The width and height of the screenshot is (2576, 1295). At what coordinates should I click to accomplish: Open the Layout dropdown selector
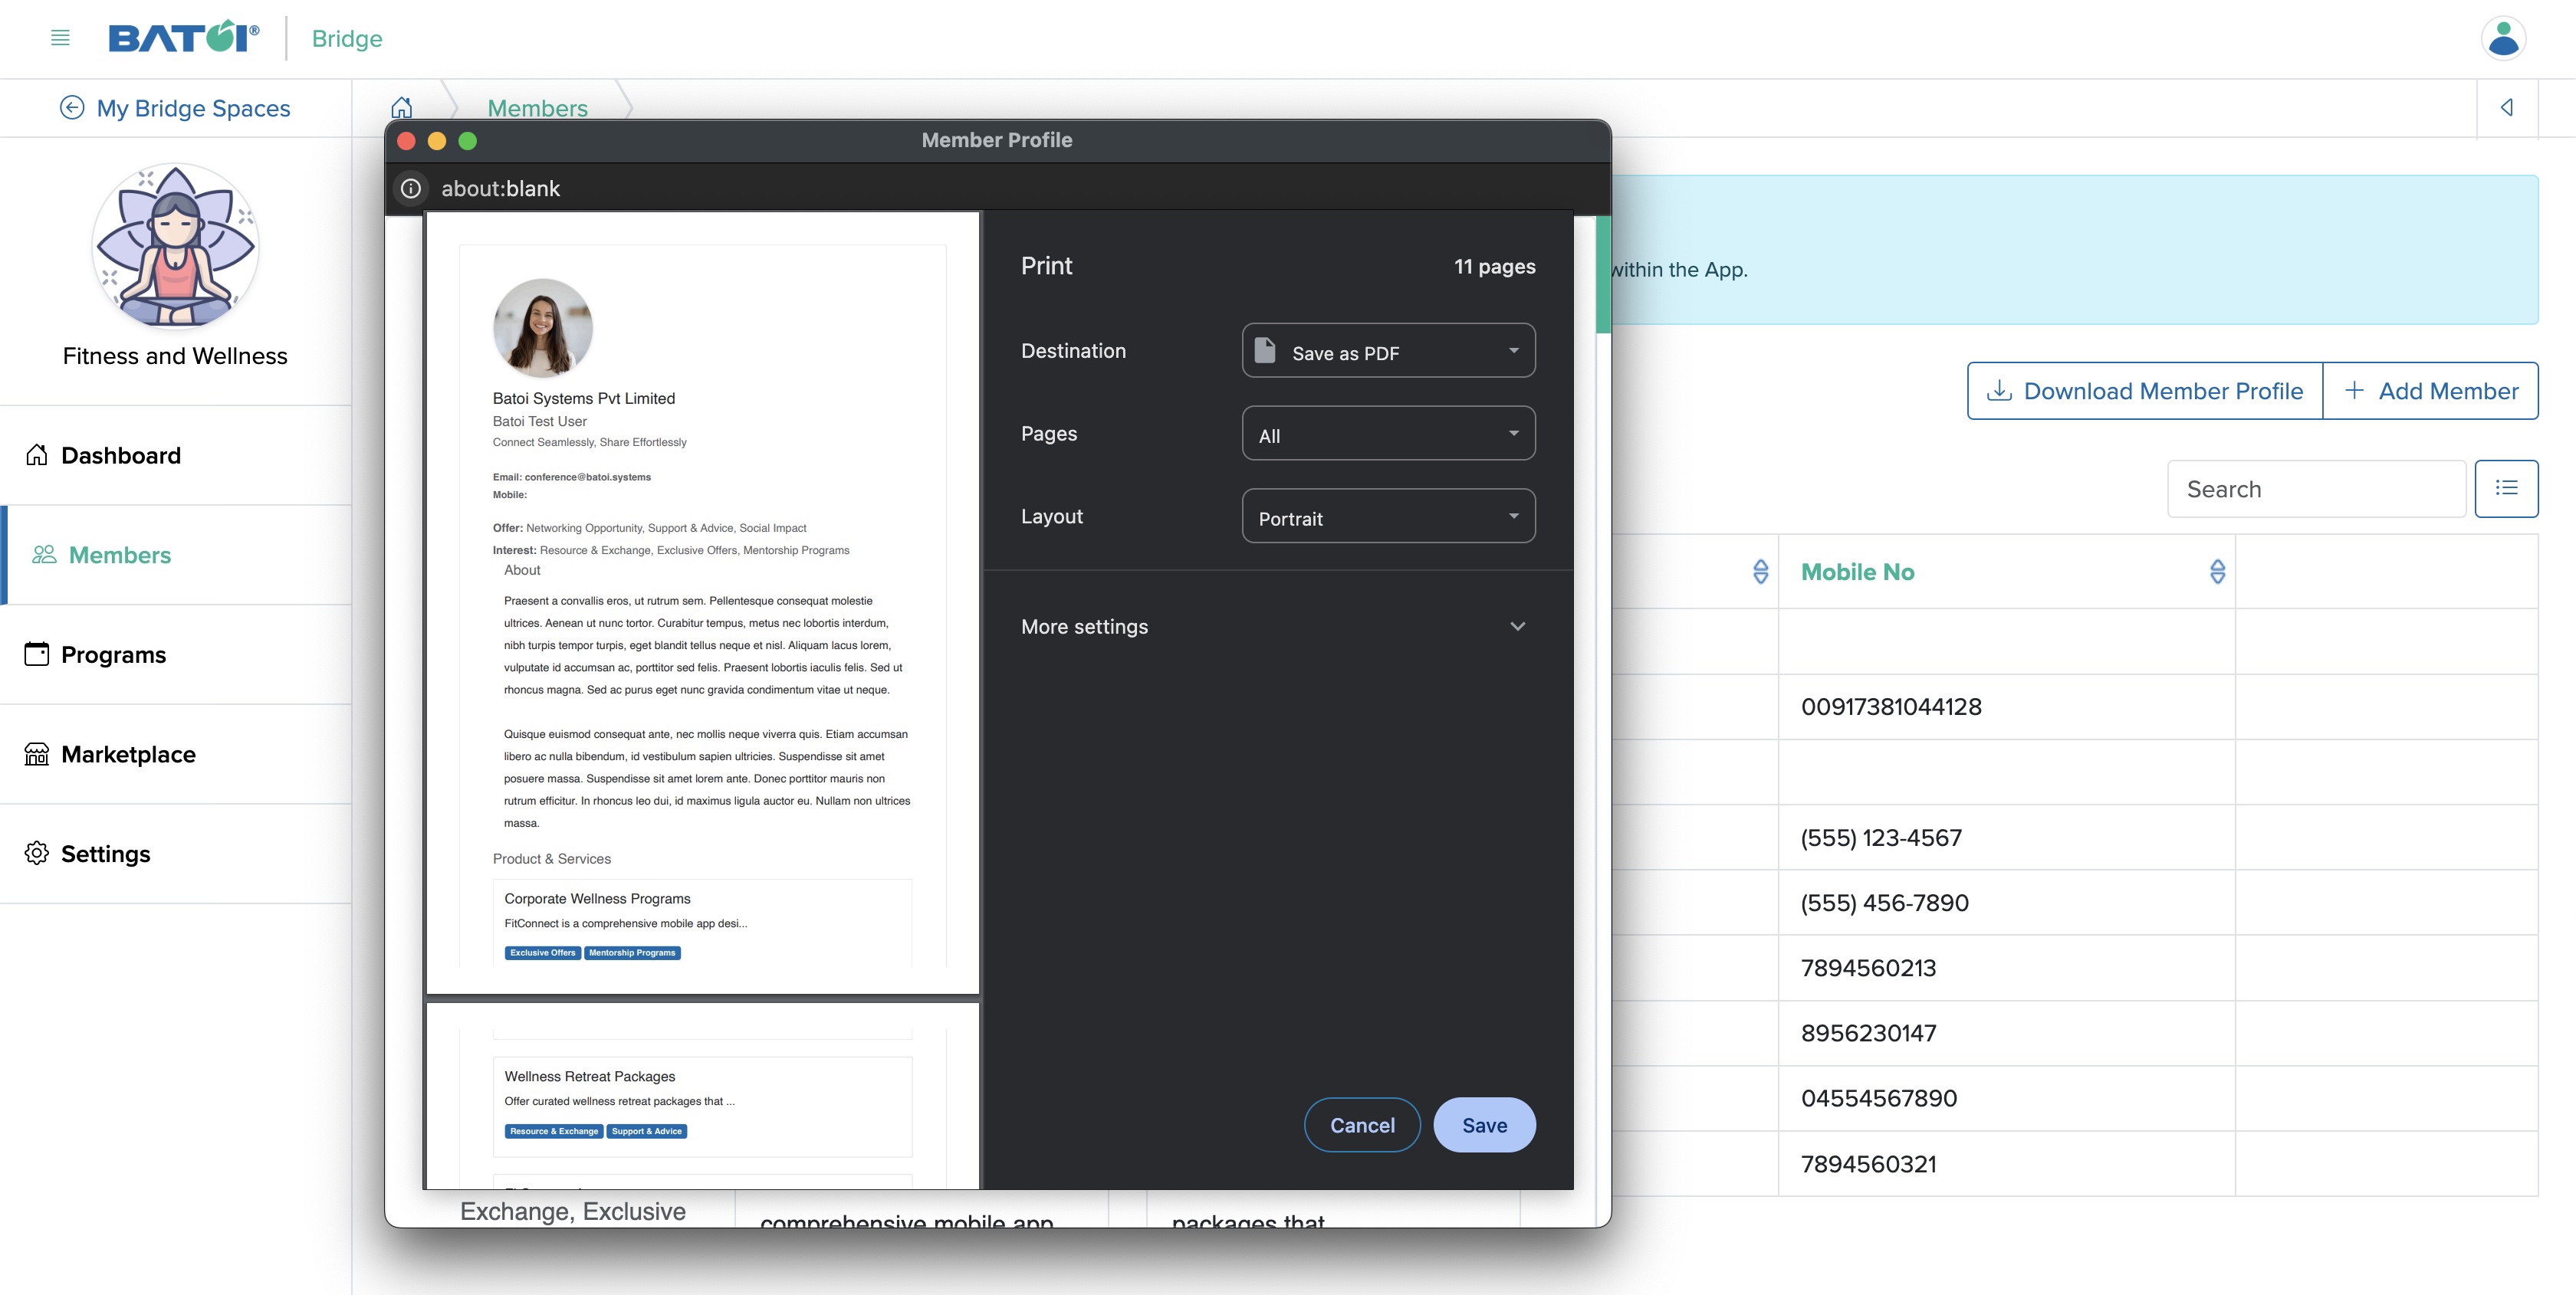[1386, 517]
